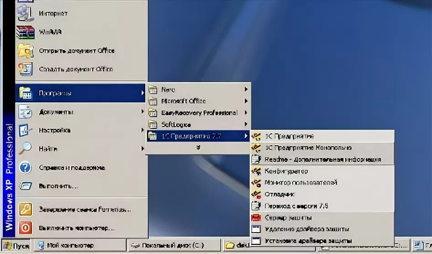
Task: Open the Nero program group
Action: [198, 90]
